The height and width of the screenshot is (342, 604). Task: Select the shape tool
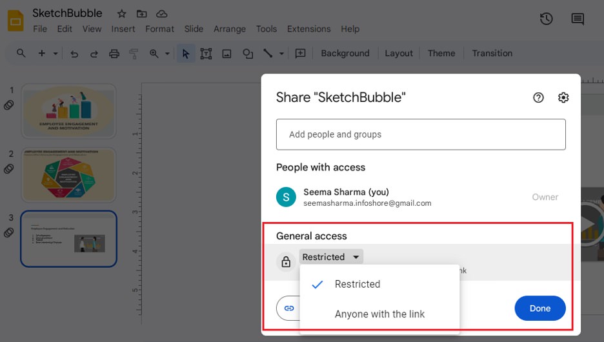click(x=248, y=54)
